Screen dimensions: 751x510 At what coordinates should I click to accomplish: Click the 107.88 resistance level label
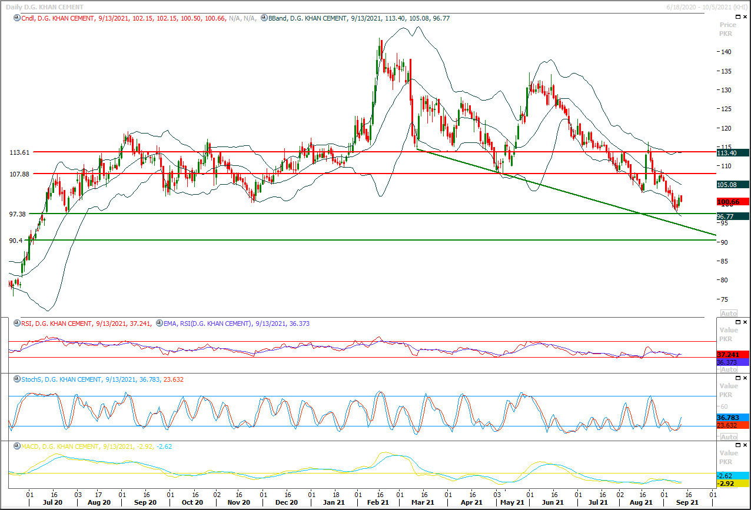[x=19, y=174]
